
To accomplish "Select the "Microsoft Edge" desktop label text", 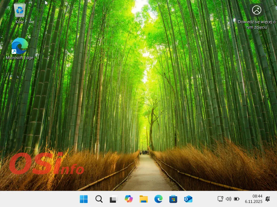I will click(19, 58).
